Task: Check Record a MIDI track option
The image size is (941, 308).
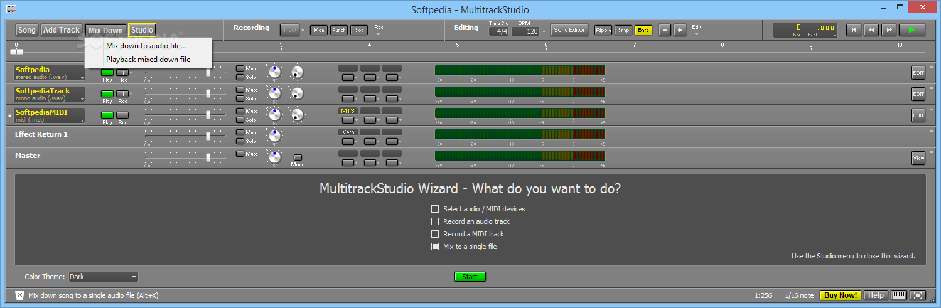Action: (435, 234)
